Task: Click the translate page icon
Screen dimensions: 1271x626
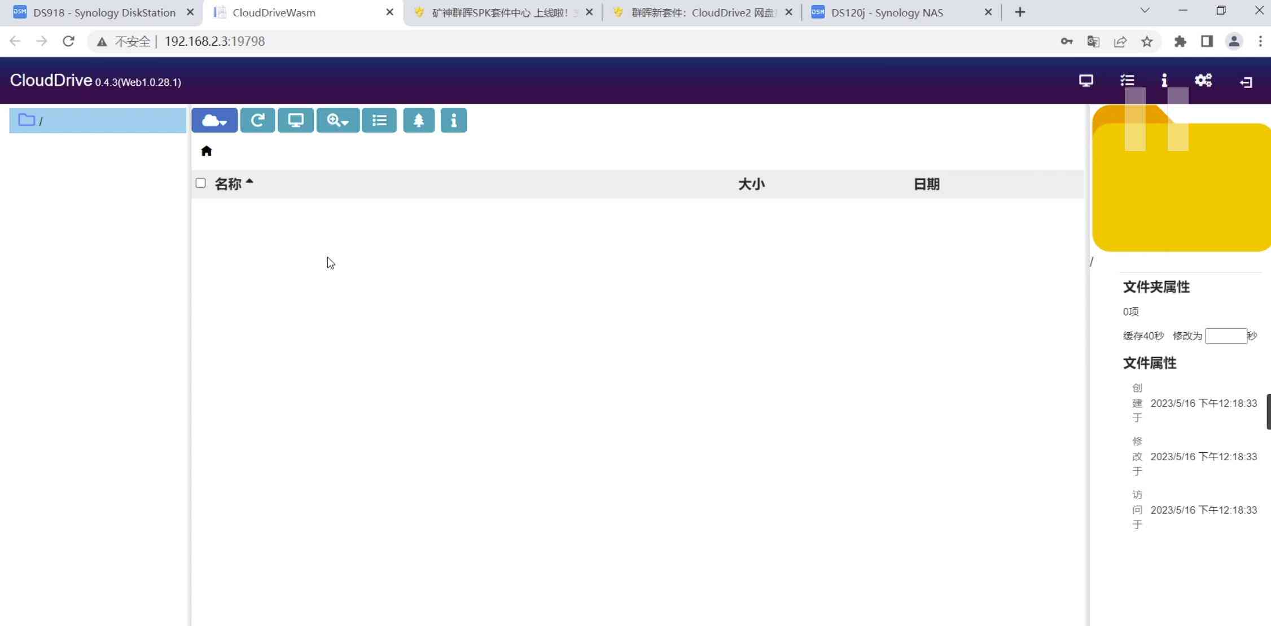Action: (x=1093, y=41)
